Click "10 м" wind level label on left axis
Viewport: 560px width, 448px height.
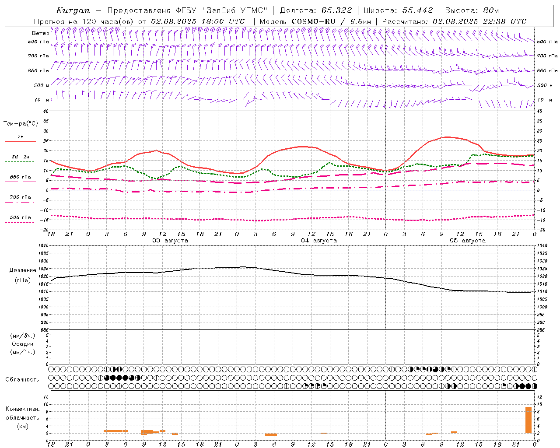(x=42, y=100)
